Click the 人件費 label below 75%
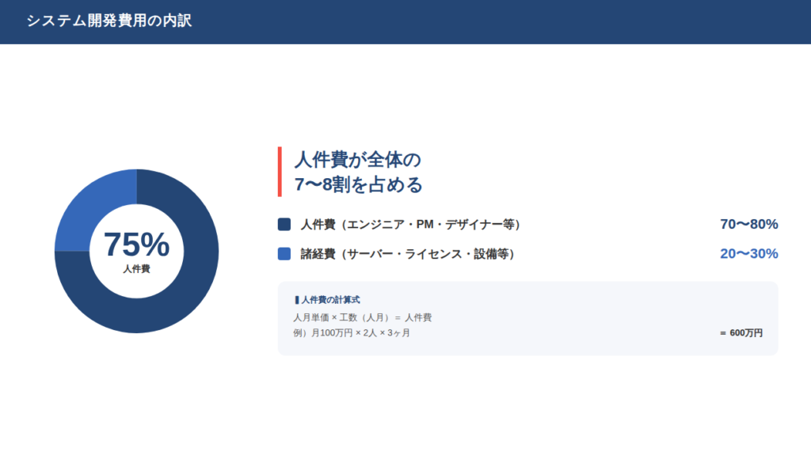The width and height of the screenshot is (811, 455). pyautogui.click(x=136, y=269)
